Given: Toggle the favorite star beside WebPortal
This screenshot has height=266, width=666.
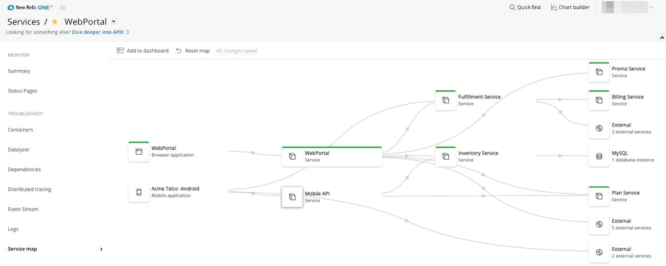Looking at the screenshot, I should [54, 22].
